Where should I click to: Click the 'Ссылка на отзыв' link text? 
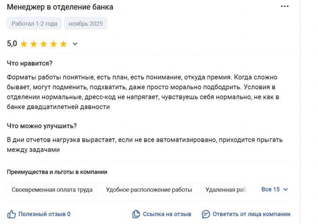click(167, 214)
